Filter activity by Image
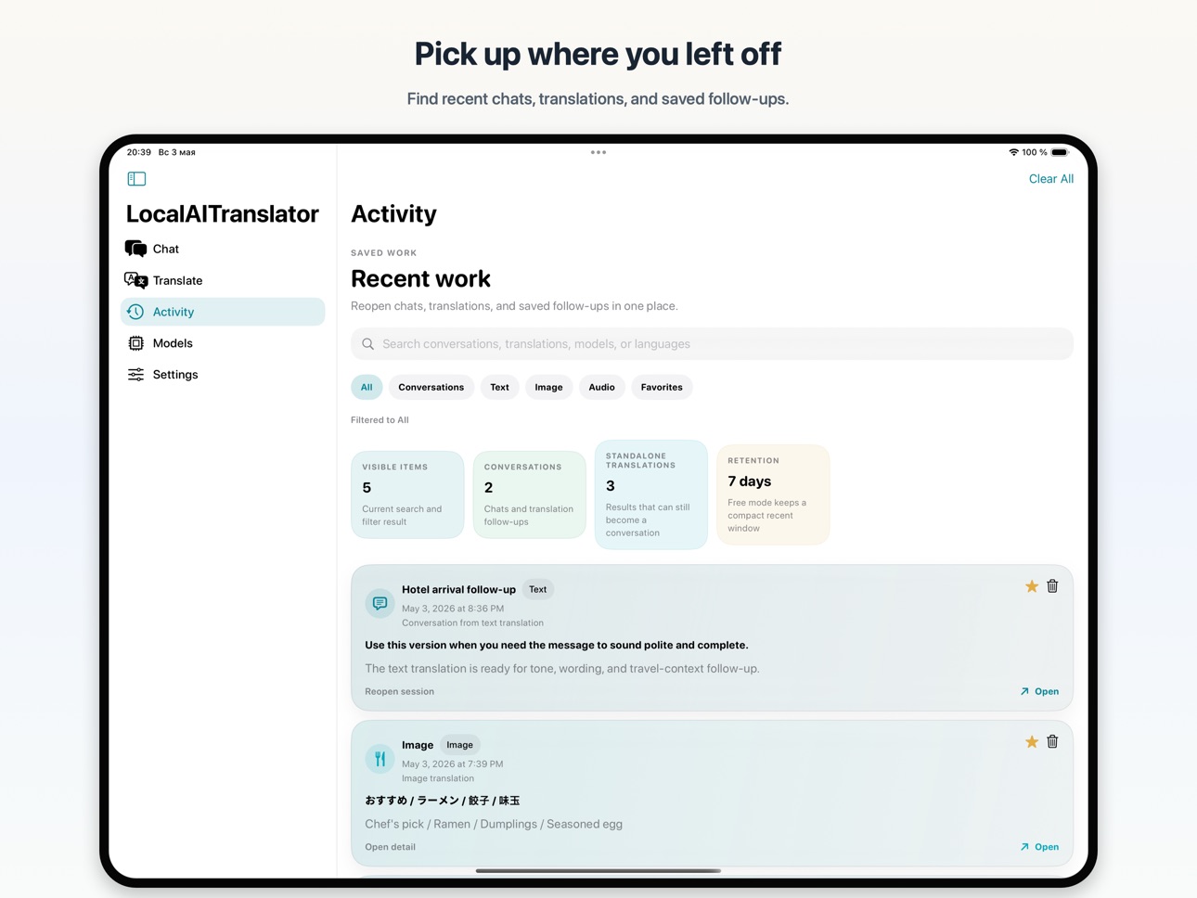This screenshot has width=1197, height=898. 548,387
